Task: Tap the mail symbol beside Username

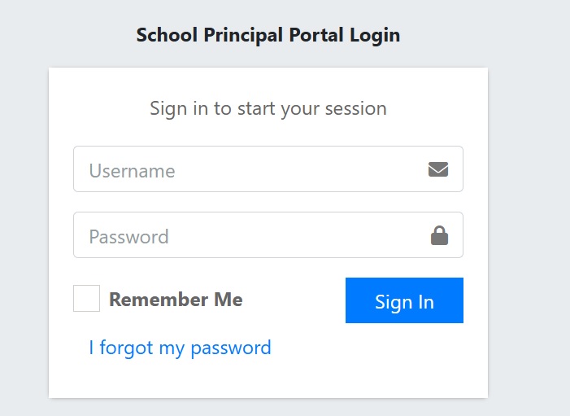Action: click(438, 169)
